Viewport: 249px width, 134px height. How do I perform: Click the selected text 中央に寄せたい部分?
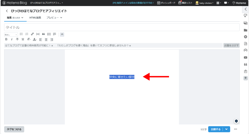click(122, 77)
